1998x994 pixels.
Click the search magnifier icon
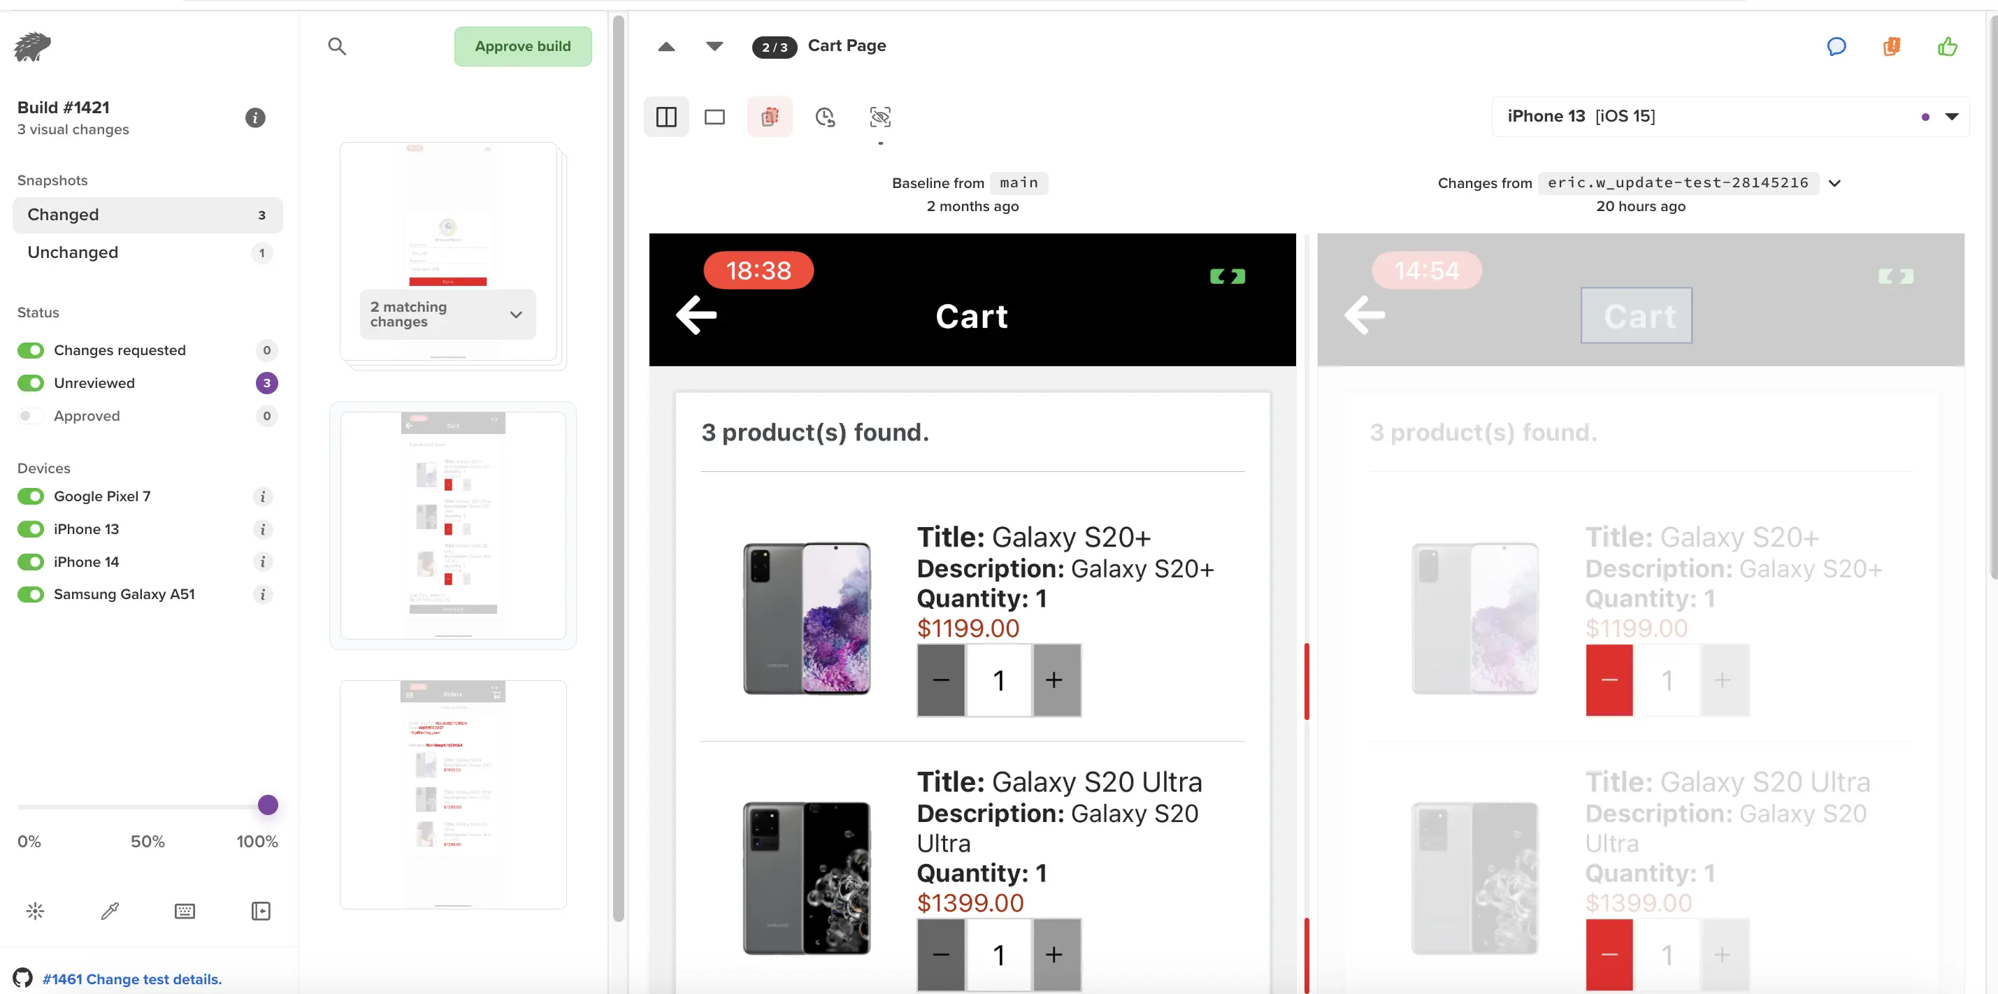[x=337, y=47]
